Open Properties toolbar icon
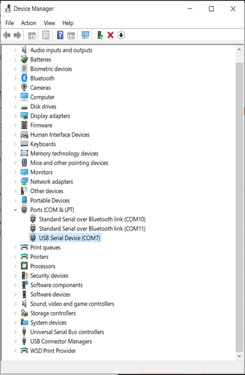The image size is (245, 375). click(x=46, y=35)
